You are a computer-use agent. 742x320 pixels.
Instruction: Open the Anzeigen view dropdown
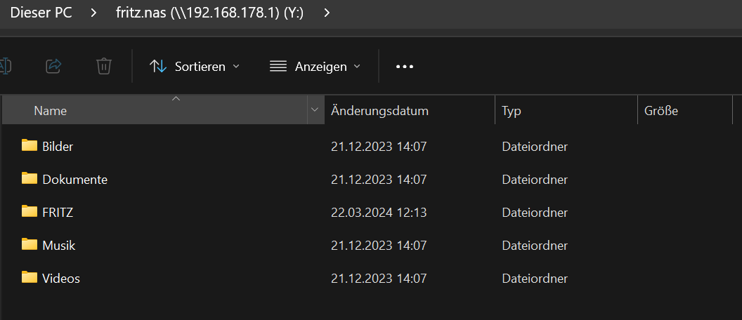pos(315,67)
